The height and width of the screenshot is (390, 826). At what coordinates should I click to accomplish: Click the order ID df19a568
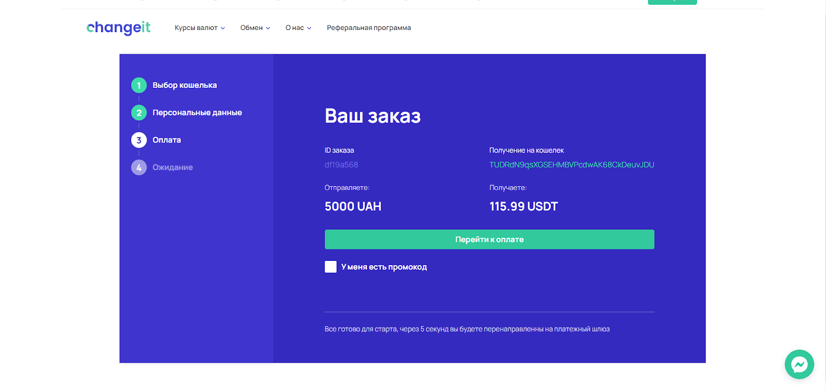341,165
